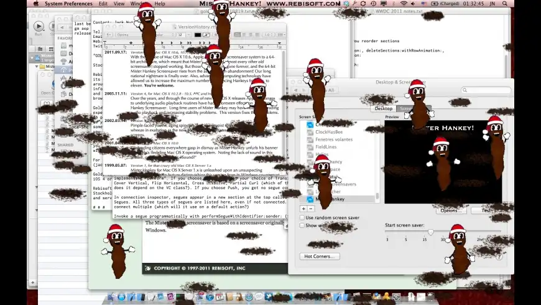Click the 1999.05.07 version date
The width and height of the screenshot is (541, 305).
(x=116, y=166)
